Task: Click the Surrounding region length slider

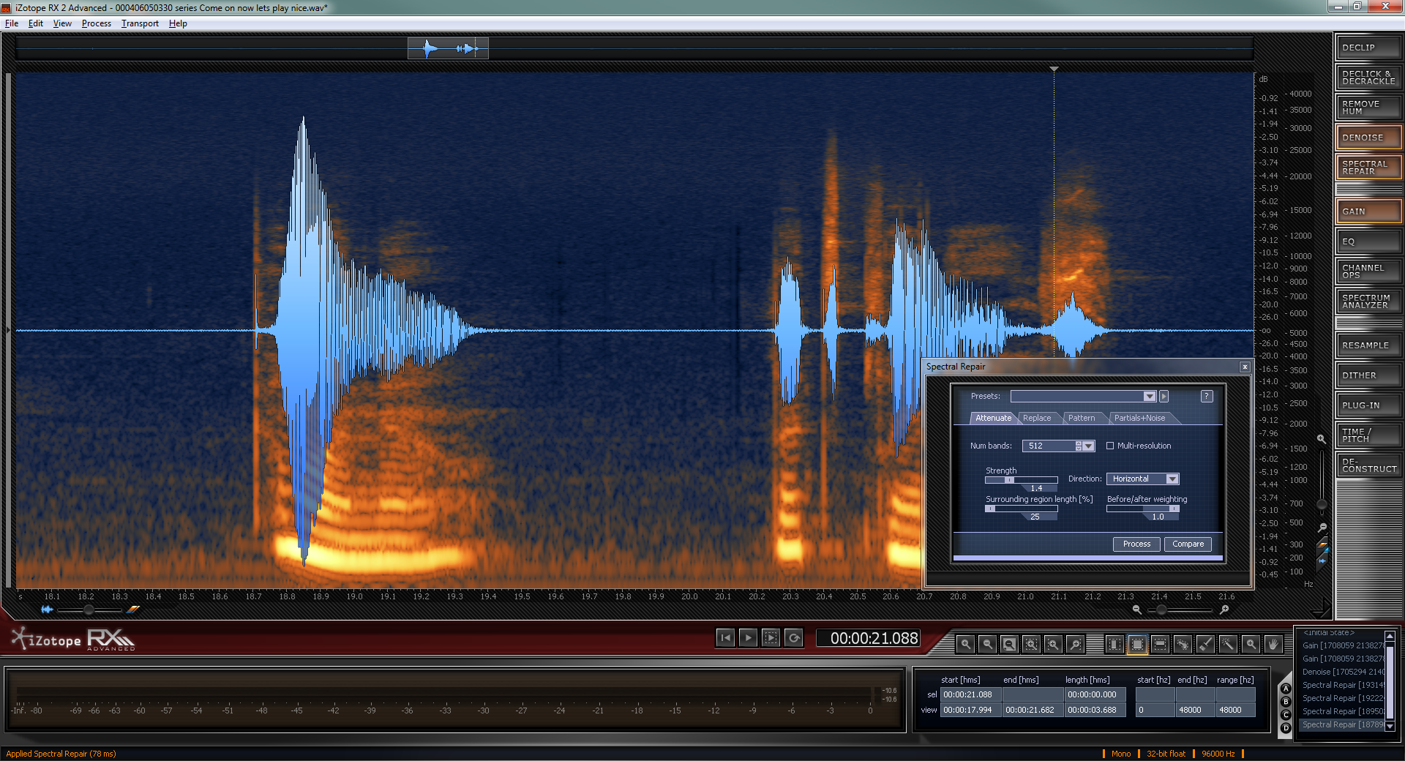Action: pyautogui.click(x=1021, y=509)
